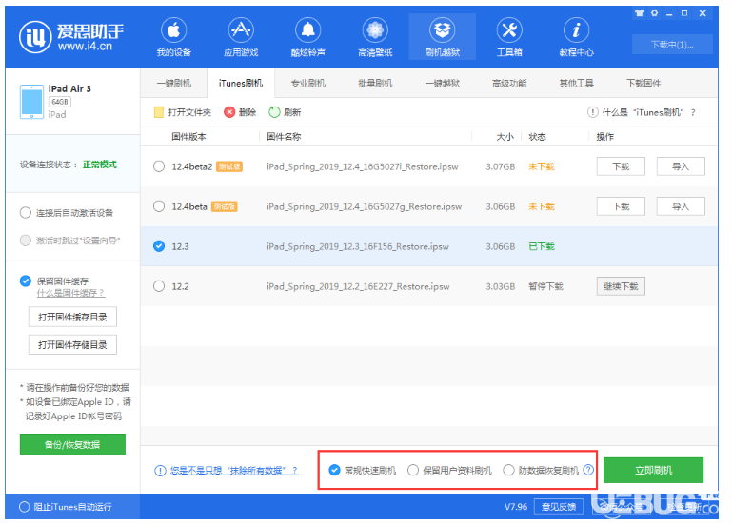733x523 pixels.
Task: Click 固件名称 column header
Action: 284,137
